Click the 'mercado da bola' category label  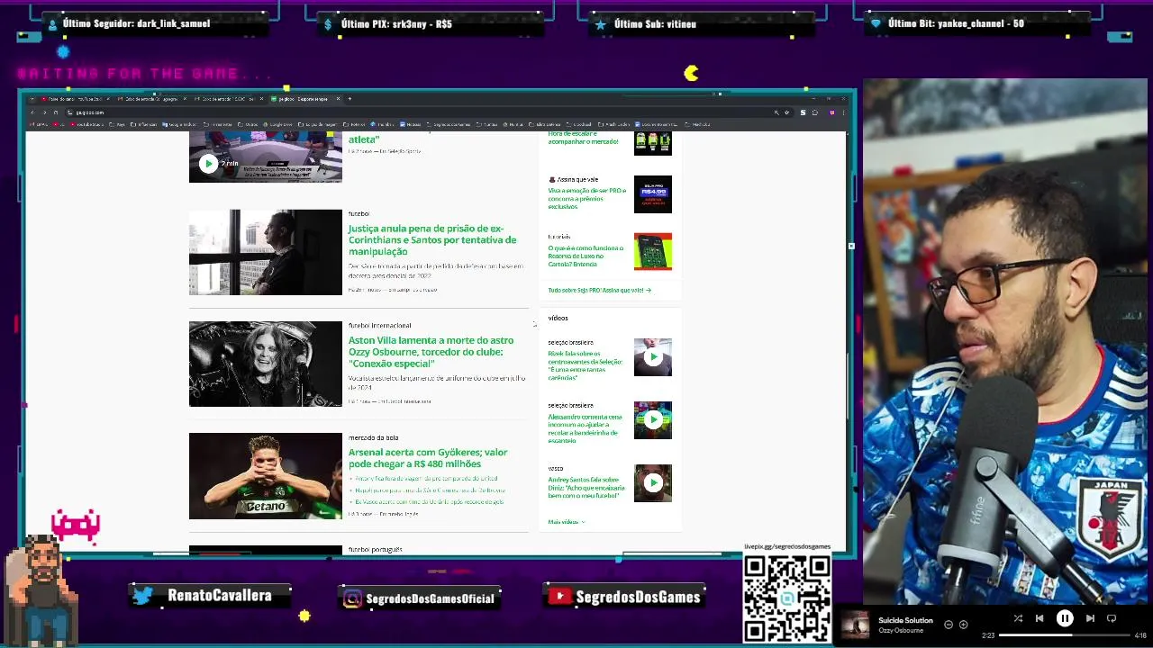point(373,437)
